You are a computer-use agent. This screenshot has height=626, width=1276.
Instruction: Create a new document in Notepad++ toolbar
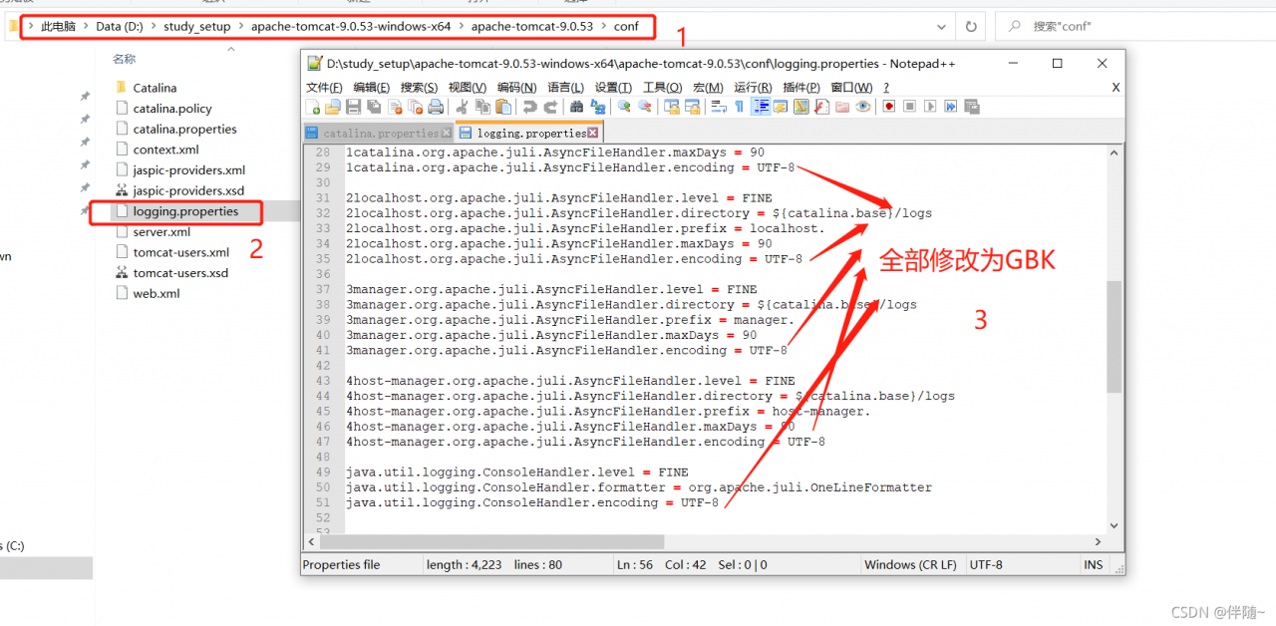313,107
